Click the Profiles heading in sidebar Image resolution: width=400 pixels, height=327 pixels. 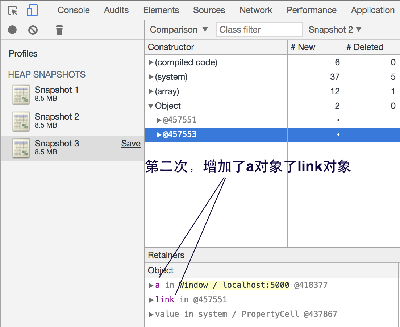coord(23,53)
